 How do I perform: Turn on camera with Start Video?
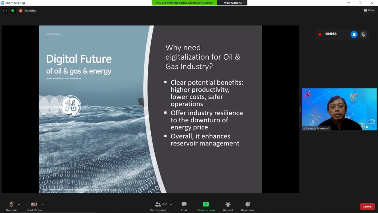coord(34,204)
